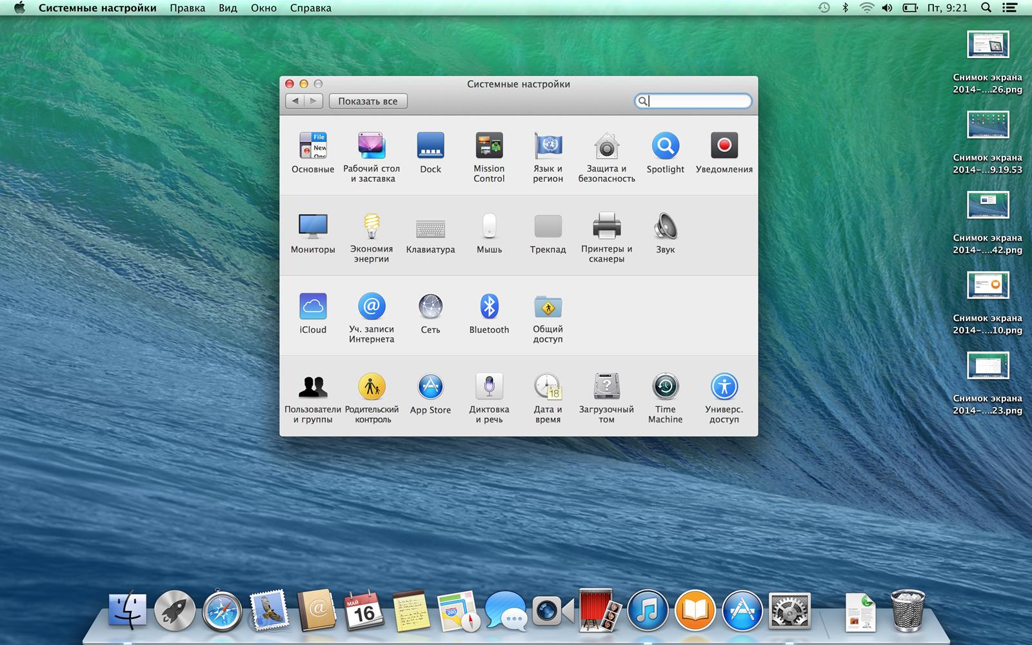Select screenshot file ending 9.19.53
Image resolution: width=1032 pixels, height=645 pixels.
pos(987,143)
